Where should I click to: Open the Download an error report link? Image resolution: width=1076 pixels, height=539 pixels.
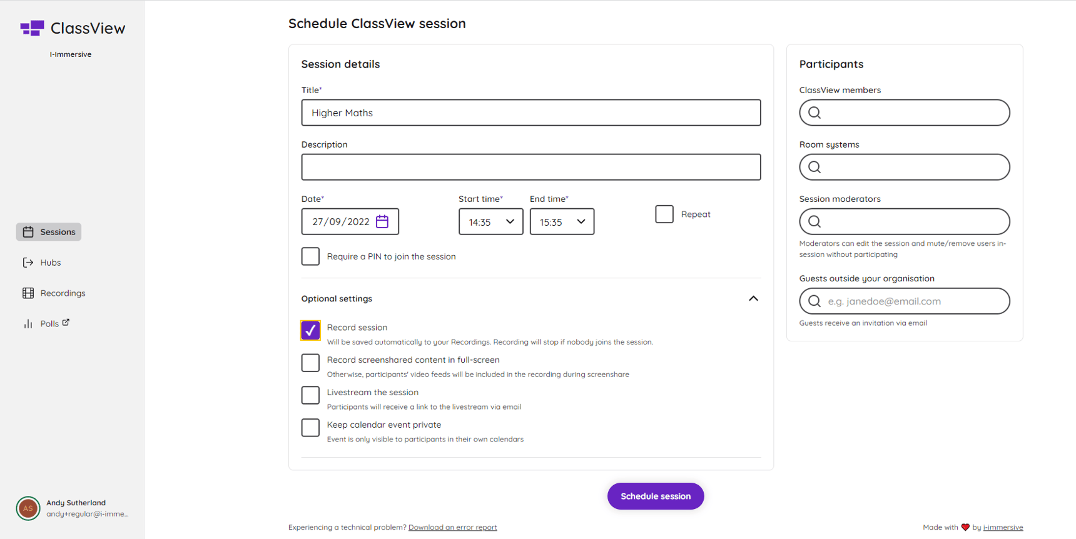point(452,527)
